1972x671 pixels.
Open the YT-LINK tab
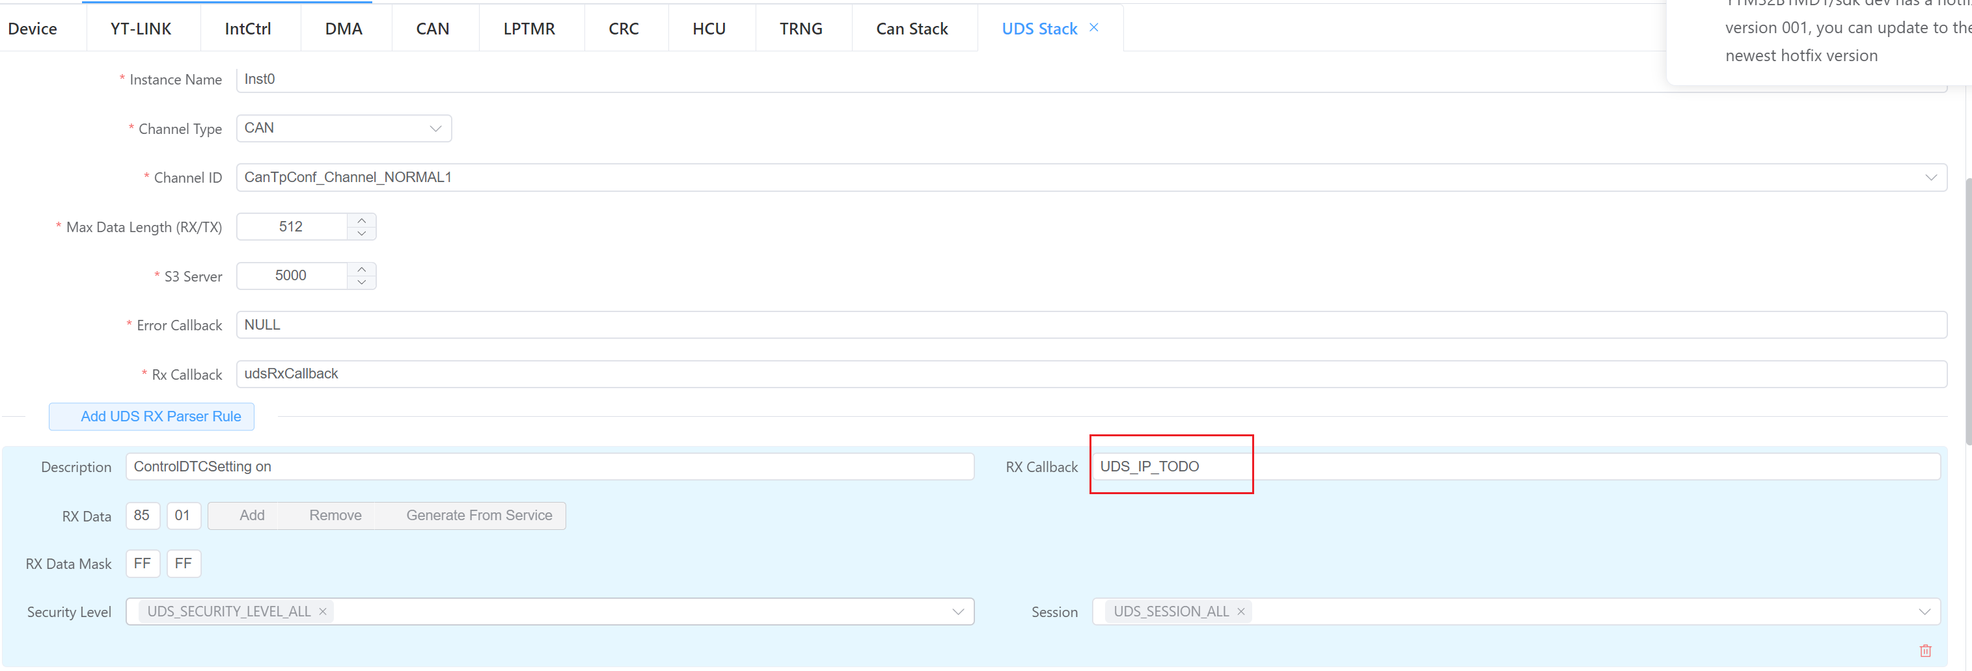tap(141, 29)
